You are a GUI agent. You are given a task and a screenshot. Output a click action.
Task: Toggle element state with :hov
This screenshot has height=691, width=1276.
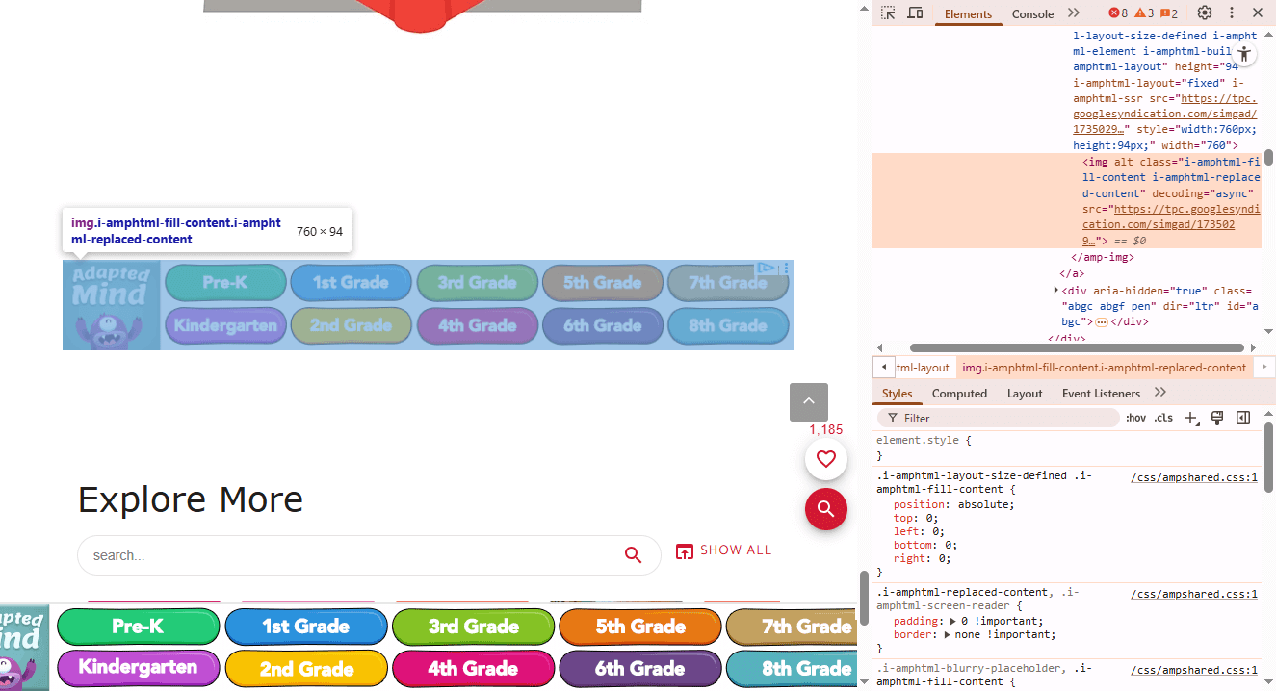pyautogui.click(x=1135, y=418)
